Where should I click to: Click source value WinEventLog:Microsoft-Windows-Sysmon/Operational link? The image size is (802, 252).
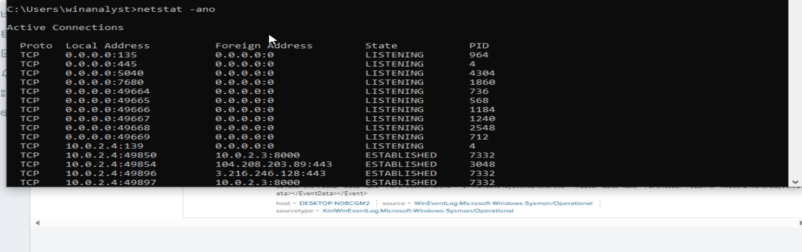pos(503,203)
